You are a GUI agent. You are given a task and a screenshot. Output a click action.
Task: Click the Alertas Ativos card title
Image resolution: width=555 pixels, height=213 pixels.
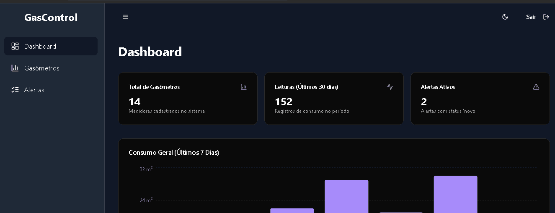pyautogui.click(x=438, y=87)
